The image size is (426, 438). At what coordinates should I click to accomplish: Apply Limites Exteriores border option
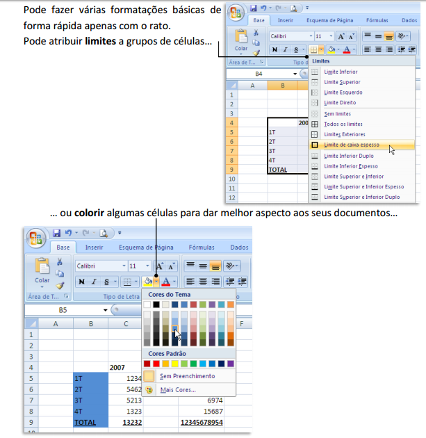coord(345,134)
